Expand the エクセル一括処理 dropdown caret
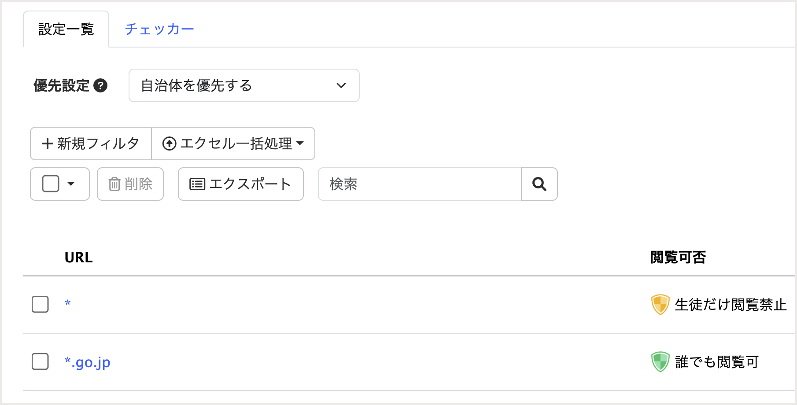This screenshot has width=797, height=405. coord(300,143)
